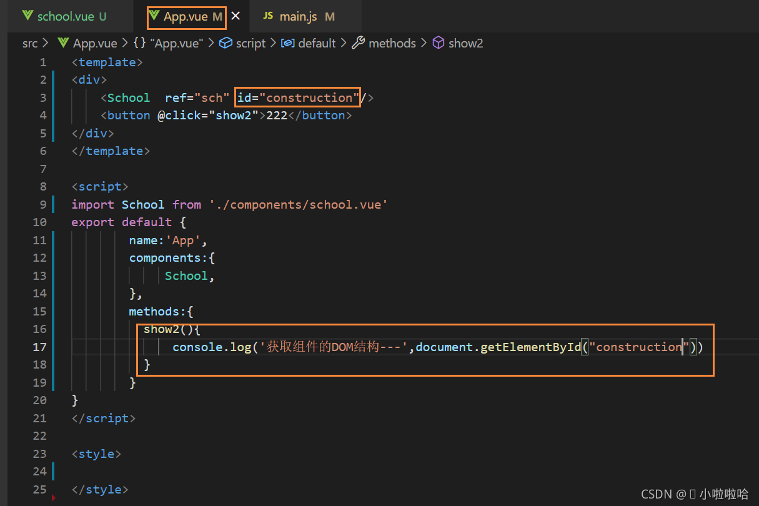
Task: Open the default breadcrumb segment
Action: (317, 43)
